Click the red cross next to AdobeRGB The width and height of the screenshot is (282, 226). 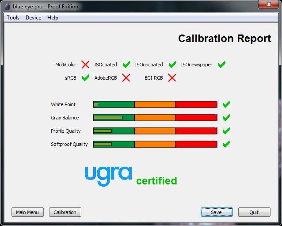(126, 78)
